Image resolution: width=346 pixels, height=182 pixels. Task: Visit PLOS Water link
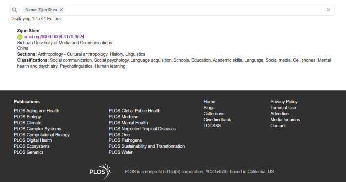click(121, 152)
